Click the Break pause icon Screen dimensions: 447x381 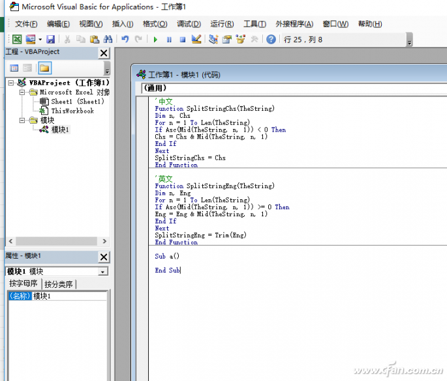click(x=169, y=40)
